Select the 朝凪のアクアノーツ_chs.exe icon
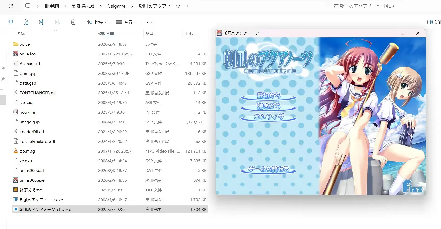 [x=16, y=209]
